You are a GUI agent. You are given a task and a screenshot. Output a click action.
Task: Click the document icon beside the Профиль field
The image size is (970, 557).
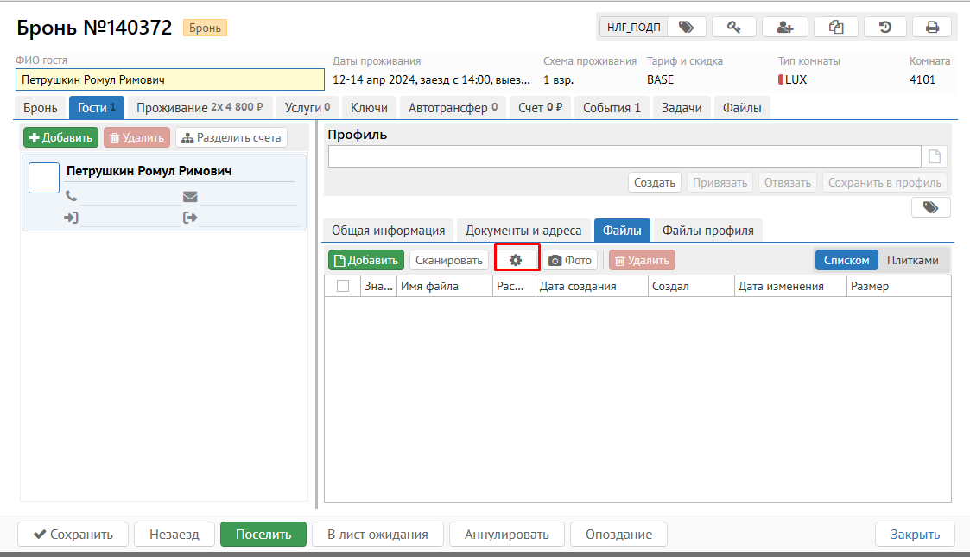(935, 156)
